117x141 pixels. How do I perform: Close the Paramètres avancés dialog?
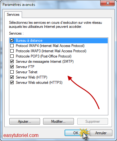[x=108, y=3]
